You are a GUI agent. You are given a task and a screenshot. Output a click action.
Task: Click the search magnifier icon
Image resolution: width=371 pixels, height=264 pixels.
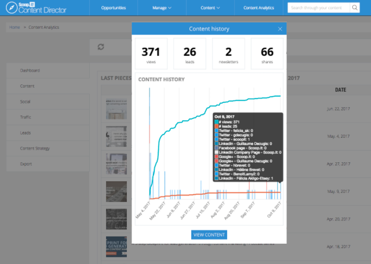coord(355,8)
